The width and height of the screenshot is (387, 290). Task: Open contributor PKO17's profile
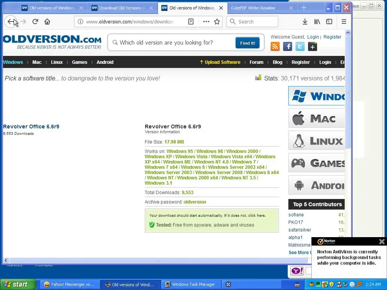[296, 222]
